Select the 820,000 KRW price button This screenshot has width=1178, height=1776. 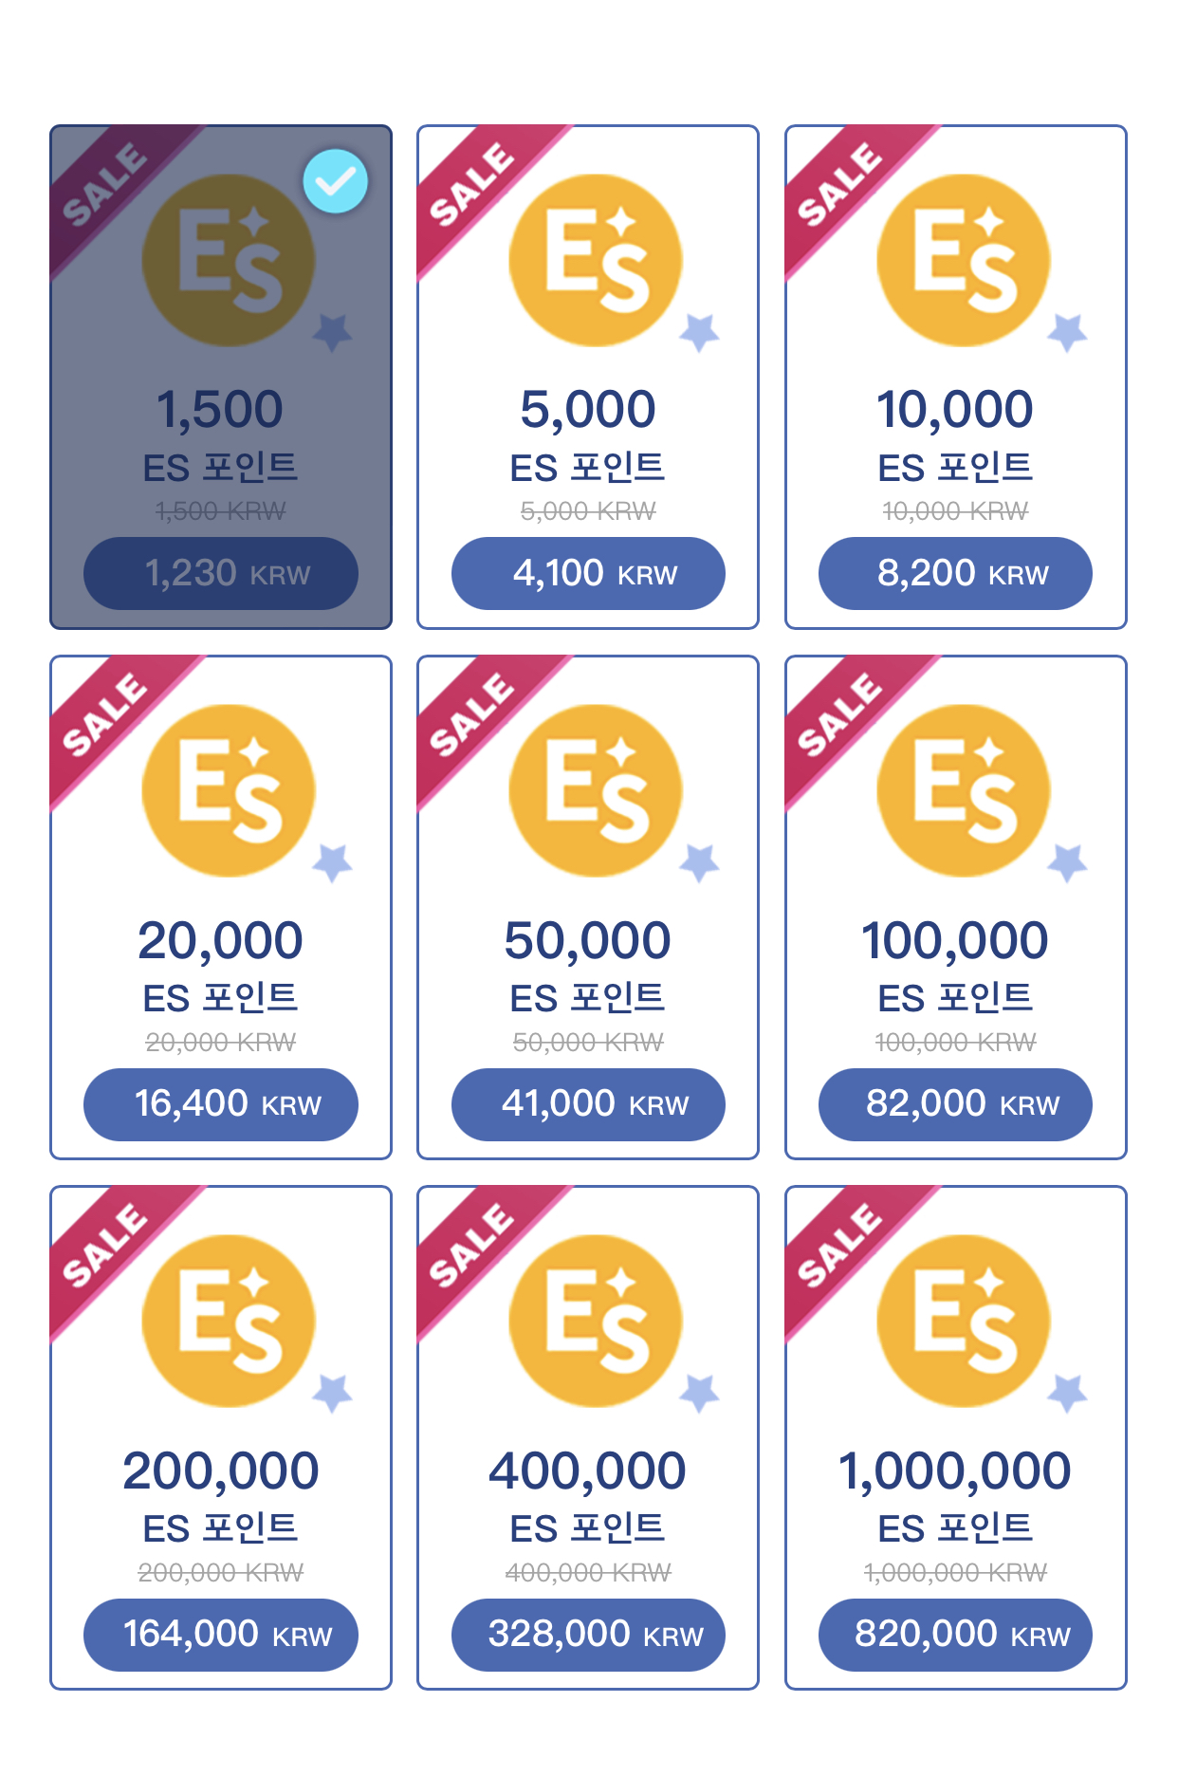point(955,1635)
